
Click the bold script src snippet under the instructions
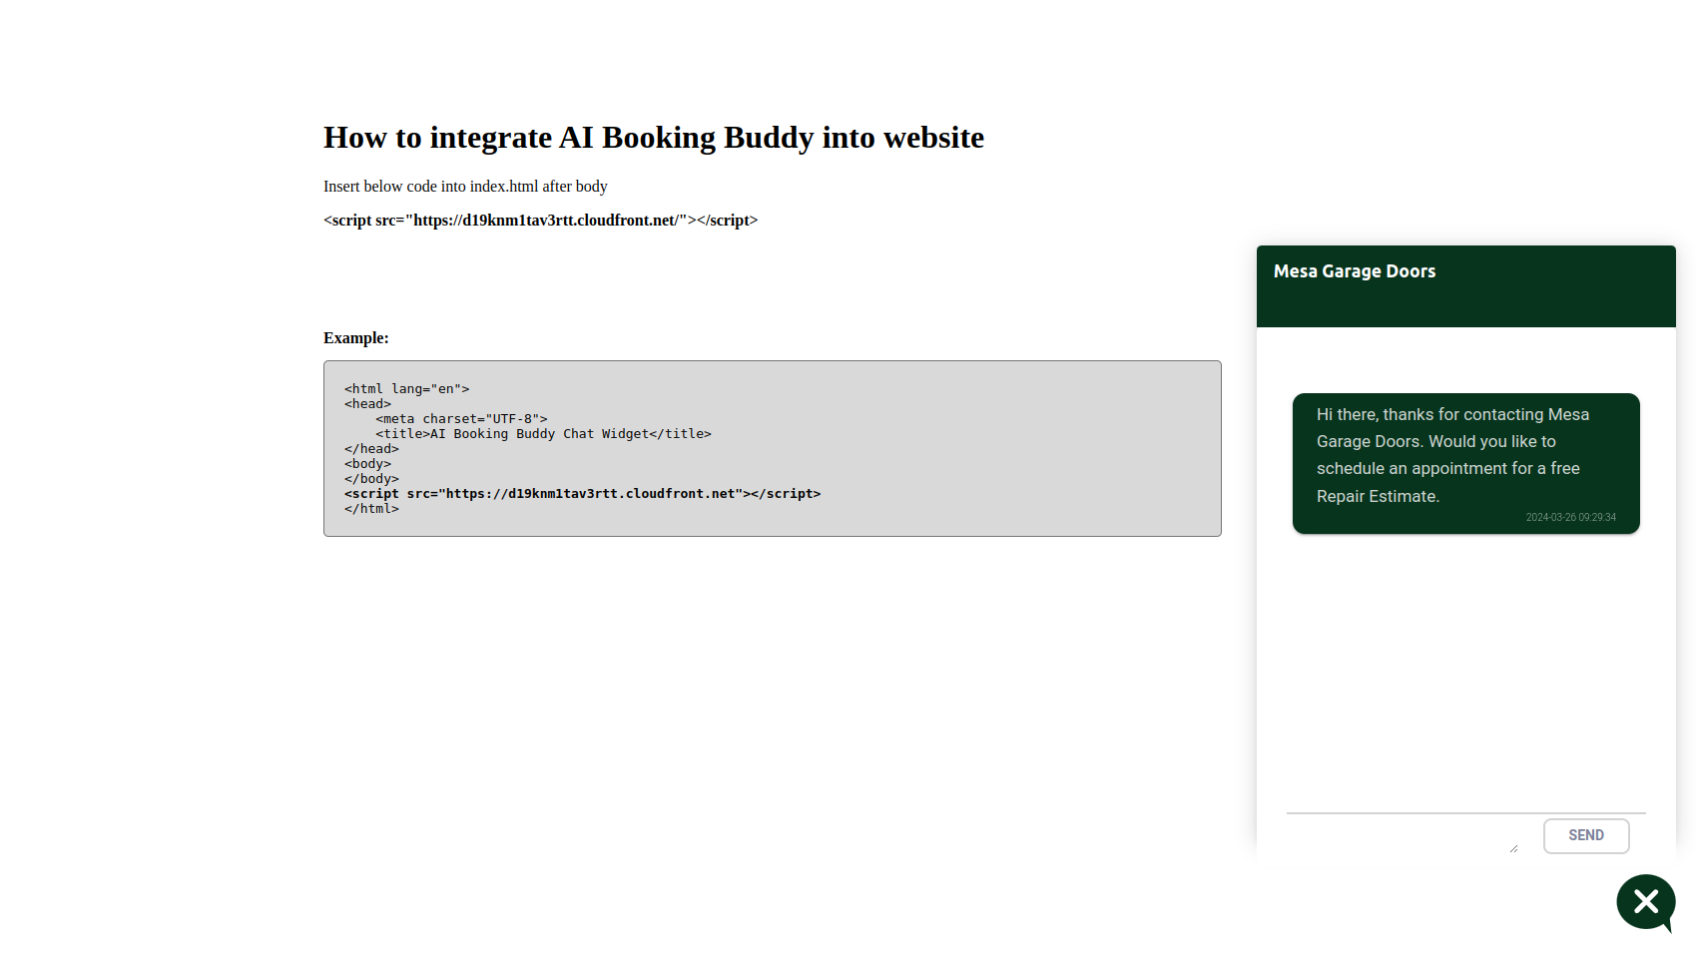[540, 221]
